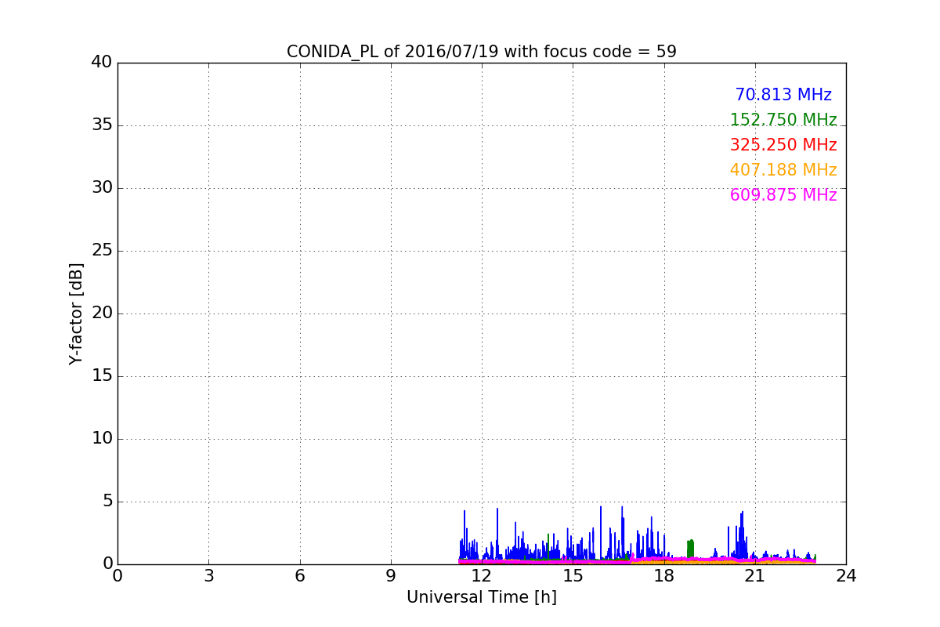Click the green burst near 19 hours
Screen dimensions: 940x627
click(x=690, y=549)
